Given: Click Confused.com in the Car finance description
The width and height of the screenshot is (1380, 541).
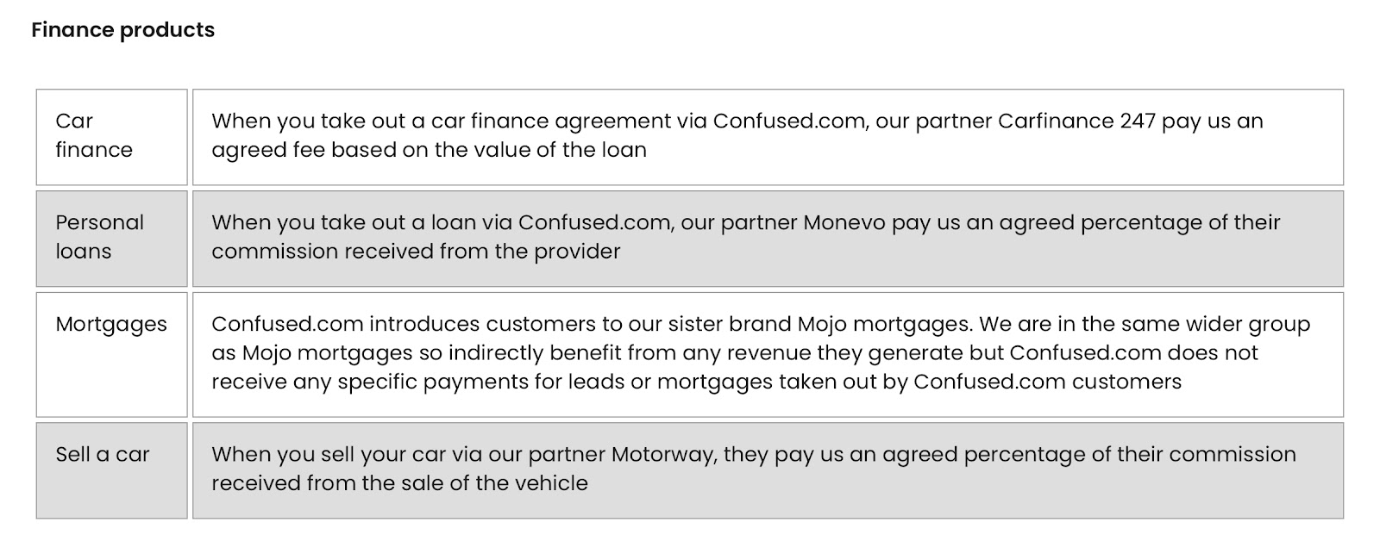Looking at the screenshot, I should (x=788, y=121).
